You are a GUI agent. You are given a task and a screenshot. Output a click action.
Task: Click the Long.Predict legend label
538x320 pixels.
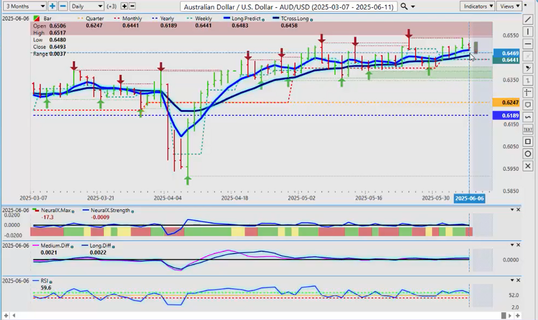(x=246, y=18)
